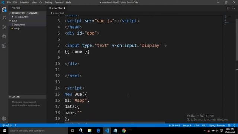Open the Source Control view
238x134 pixels.
click(4, 27)
